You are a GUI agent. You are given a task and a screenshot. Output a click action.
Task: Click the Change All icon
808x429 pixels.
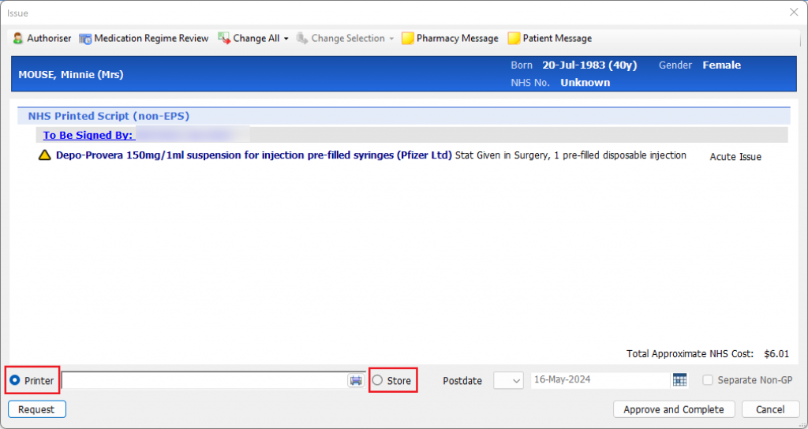(x=224, y=38)
